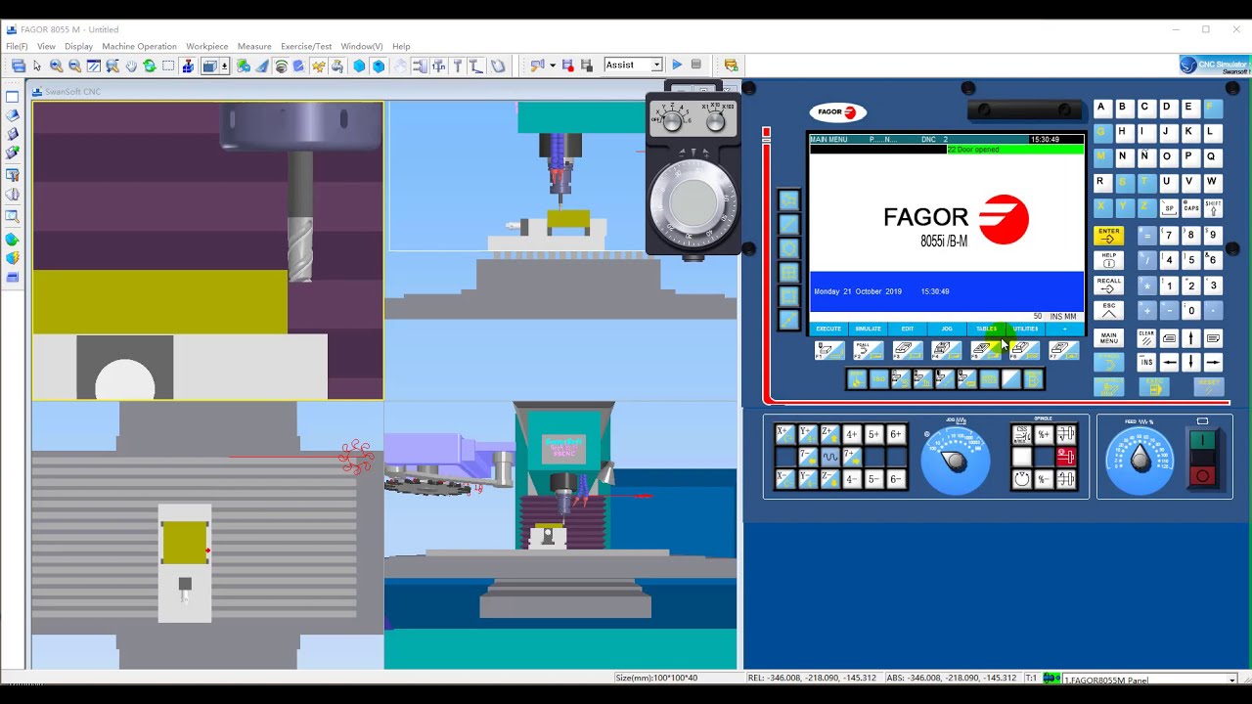
Task: Expand the panel selector 1.FAGOR8055M Panel dropdown
Action: coord(1231,680)
